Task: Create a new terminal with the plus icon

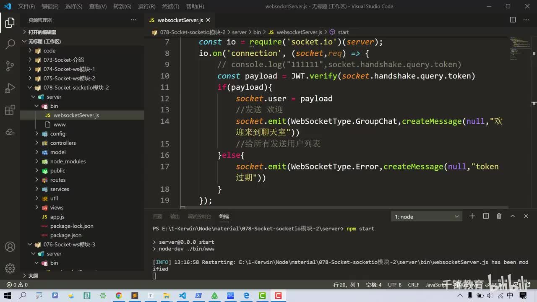Action: (472, 216)
